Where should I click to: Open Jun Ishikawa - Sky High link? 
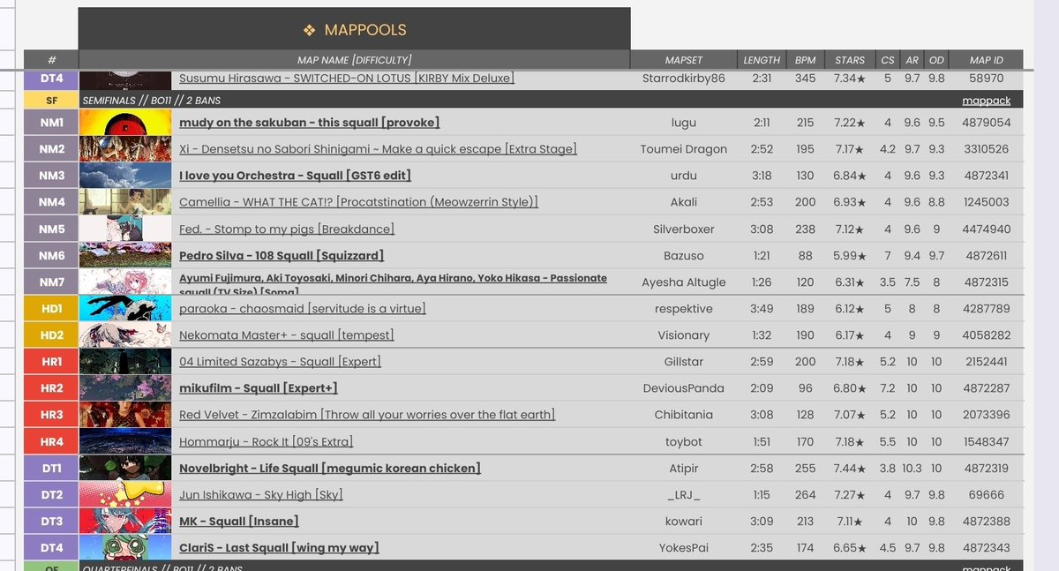261,495
